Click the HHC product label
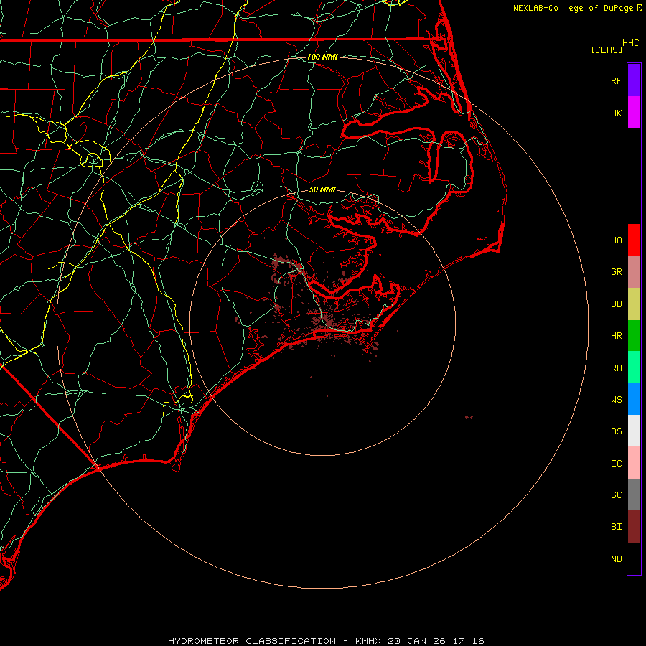Viewport: 646px width, 646px height. point(630,43)
